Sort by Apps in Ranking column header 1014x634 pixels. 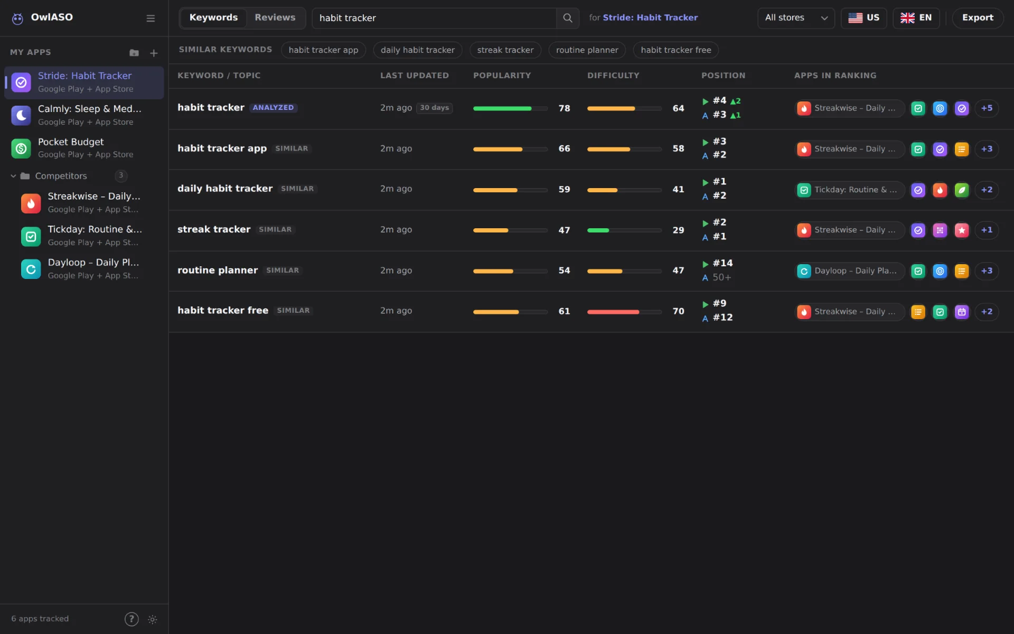point(835,76)
